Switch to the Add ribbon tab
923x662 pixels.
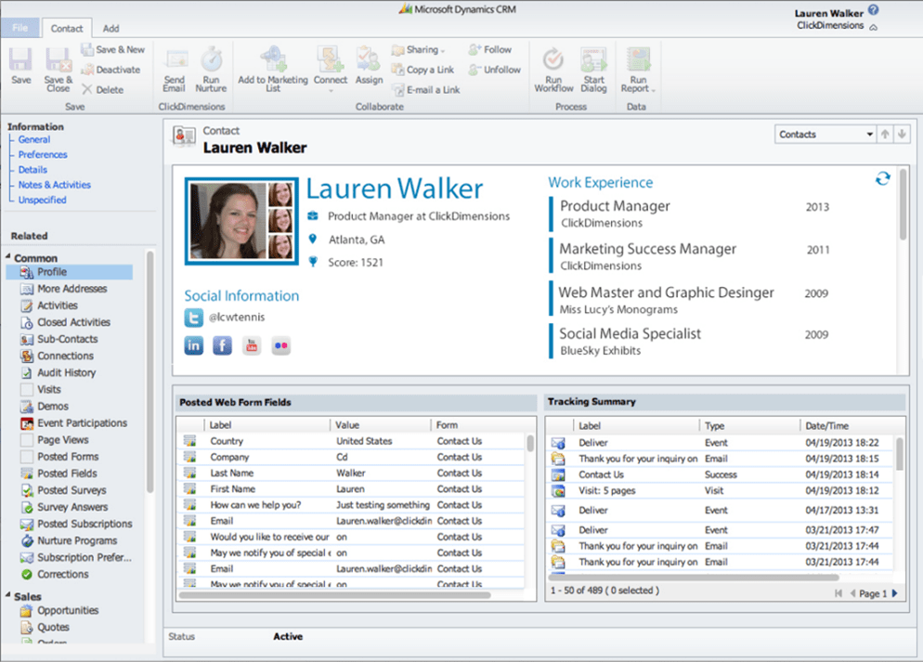pyautogui.click(x=110, y=29)
